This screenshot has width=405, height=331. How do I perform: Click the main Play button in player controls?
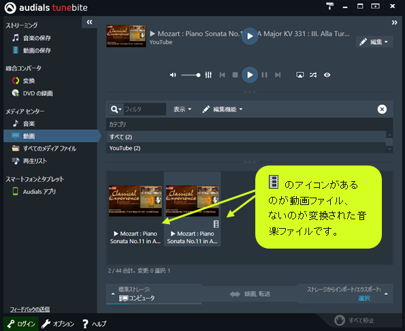pos(250,75)
